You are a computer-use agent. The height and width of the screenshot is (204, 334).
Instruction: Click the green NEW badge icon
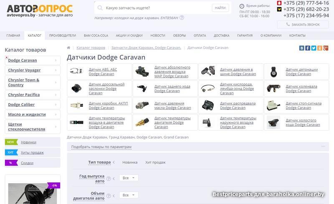(11, 142)
